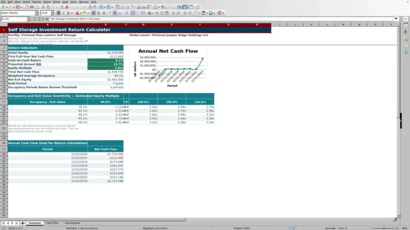The height and width of the screenshot is (230, 410).
Task: Click the Sort ascending icon
Action: tap(123, 7)
